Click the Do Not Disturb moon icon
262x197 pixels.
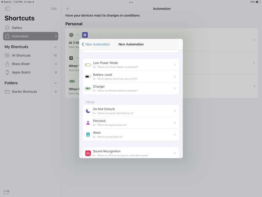[x=88, y=111]
